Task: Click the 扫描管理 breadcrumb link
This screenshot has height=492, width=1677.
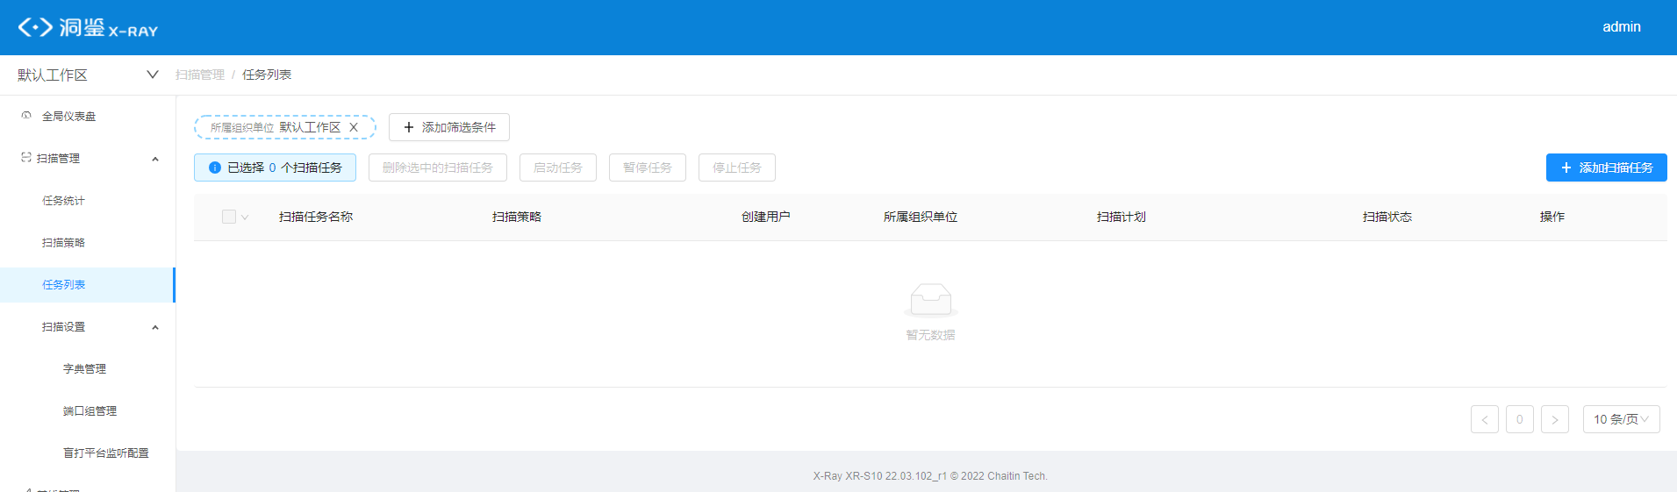Action: 200,75
